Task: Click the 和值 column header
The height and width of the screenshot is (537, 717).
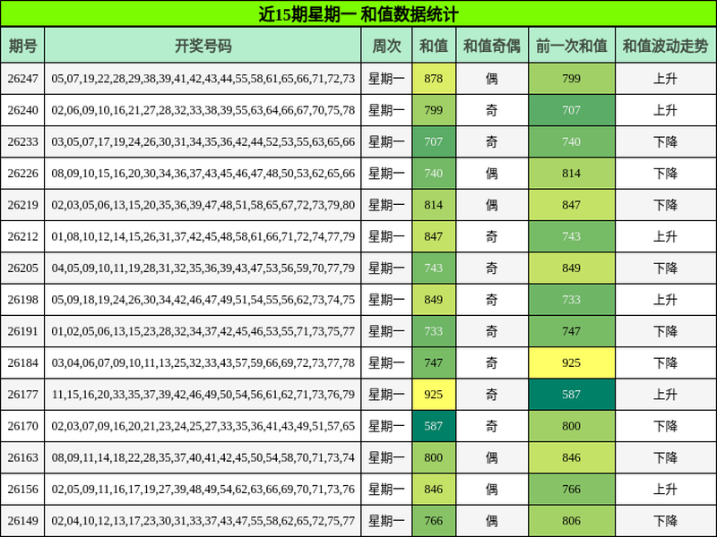Action: tap(434, 46)
